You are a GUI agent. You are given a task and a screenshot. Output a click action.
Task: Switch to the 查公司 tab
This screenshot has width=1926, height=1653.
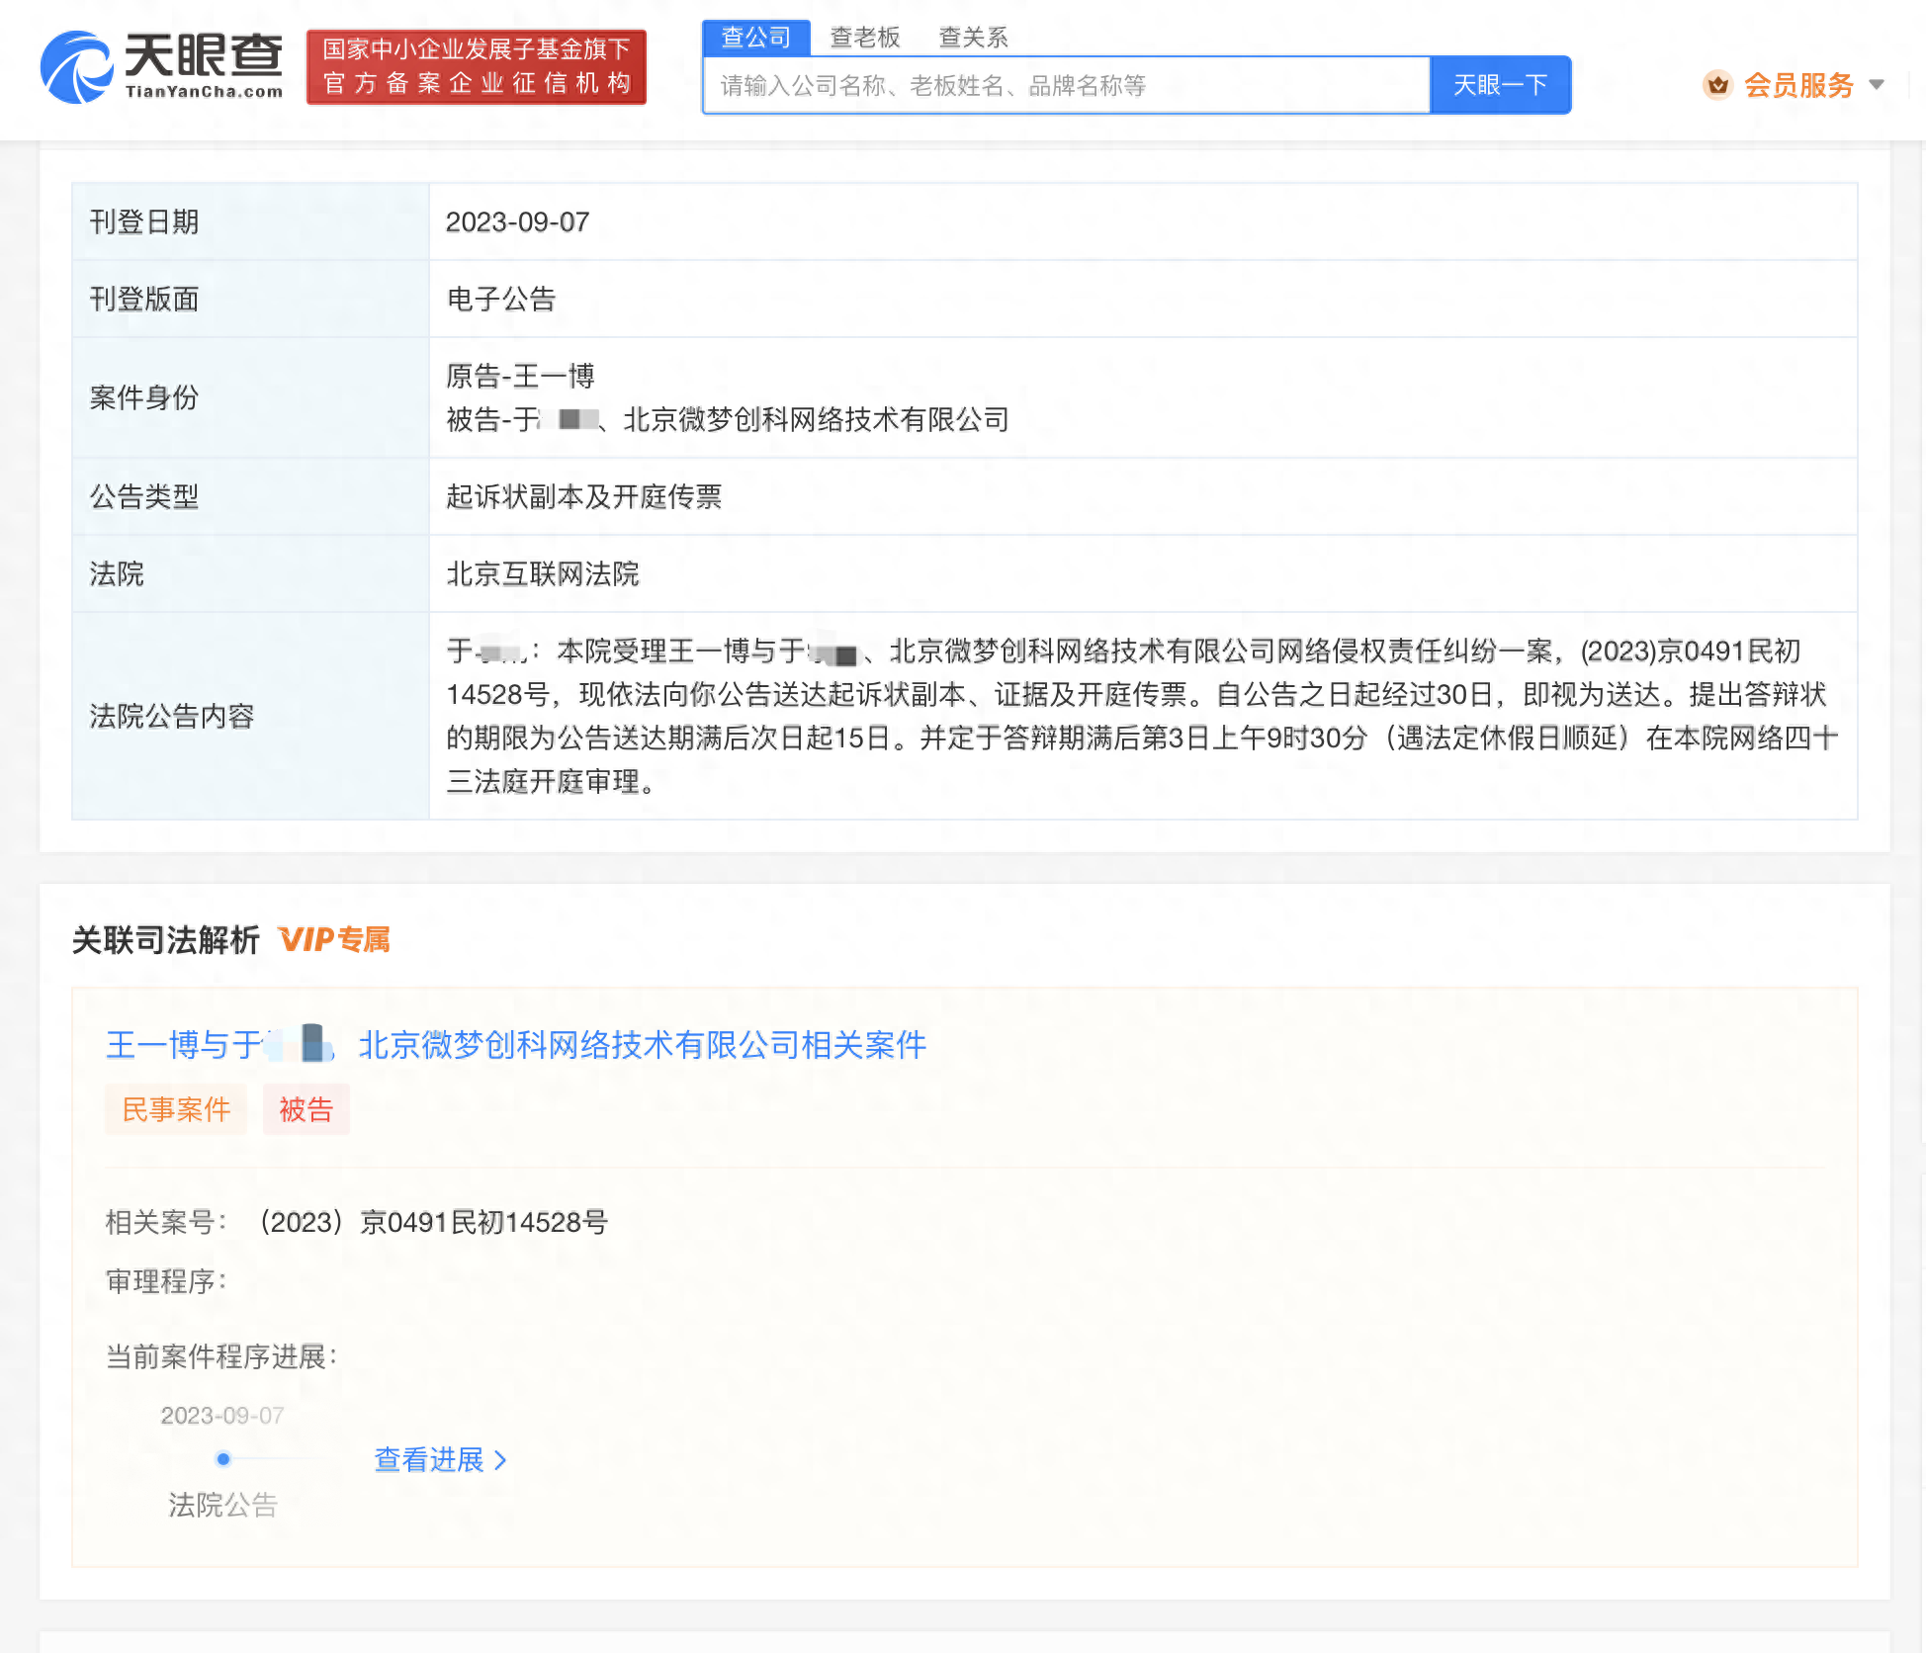pyautogui.click(x=756, y=38)
